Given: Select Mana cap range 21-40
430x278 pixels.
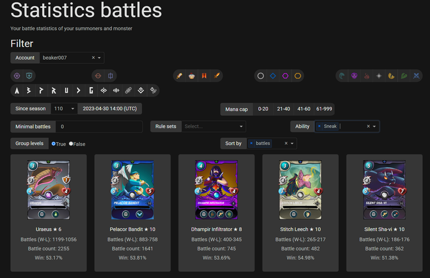Looking at the screenshot, I should pyautogui.click(x=283, y=109).
